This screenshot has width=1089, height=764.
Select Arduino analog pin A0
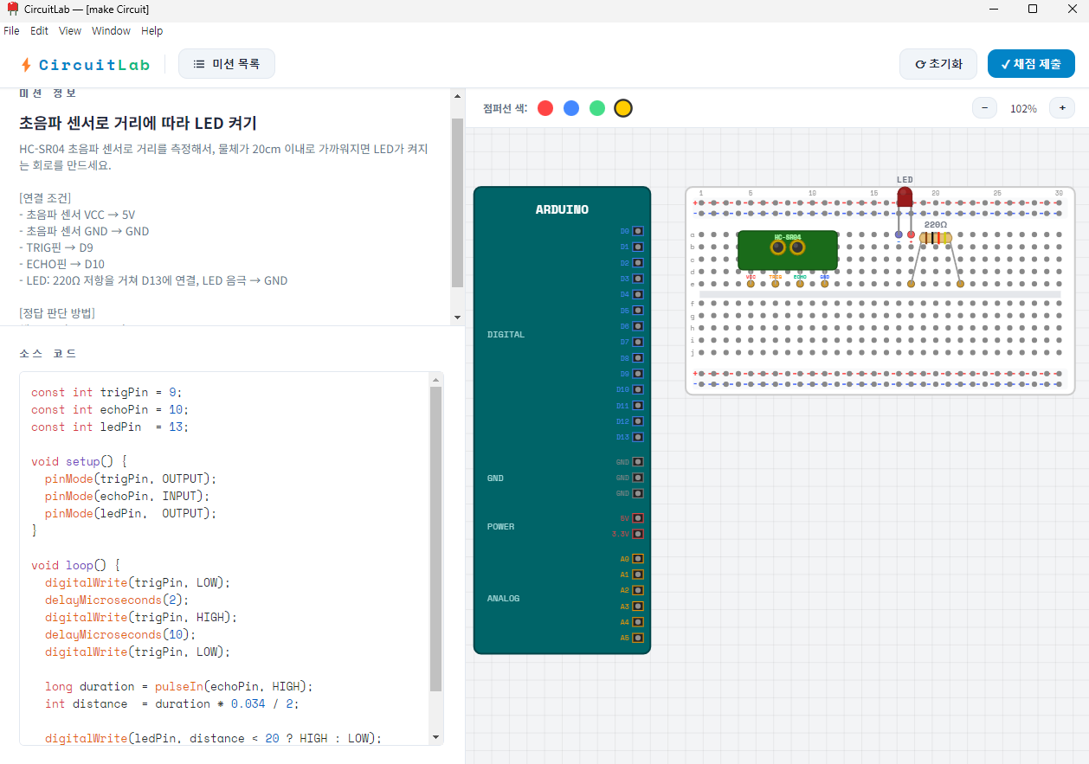coord(638,558)
